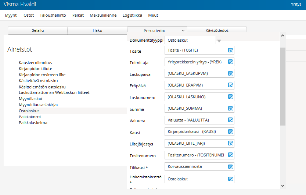This screenshot has height=195, width=306.
Task: Select Kirjanpidon tositteen liite item
Action: click(42, 75)
